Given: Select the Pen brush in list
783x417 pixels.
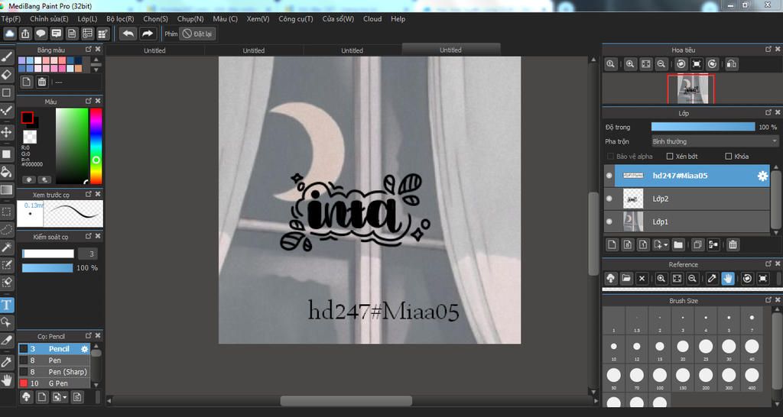Looking at the screenshot, I should pos(54,360).
